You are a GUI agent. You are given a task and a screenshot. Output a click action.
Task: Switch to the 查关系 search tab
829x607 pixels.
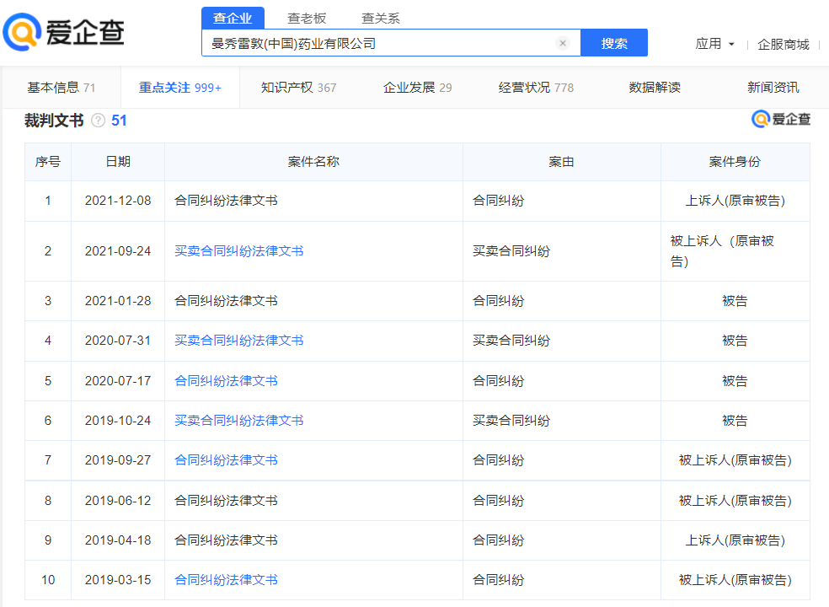click(x=381, y=18)
